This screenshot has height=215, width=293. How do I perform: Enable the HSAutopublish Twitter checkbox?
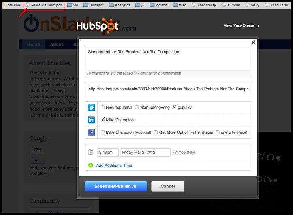click(103, 108)
